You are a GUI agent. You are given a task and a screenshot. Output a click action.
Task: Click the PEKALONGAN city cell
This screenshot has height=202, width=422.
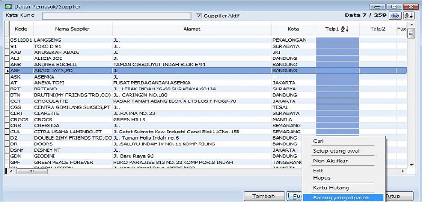[294, 40]
